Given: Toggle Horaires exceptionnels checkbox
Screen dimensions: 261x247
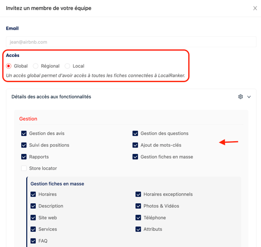Looking at the screenshot, I should pyautogui.click(x=138, y=194).
